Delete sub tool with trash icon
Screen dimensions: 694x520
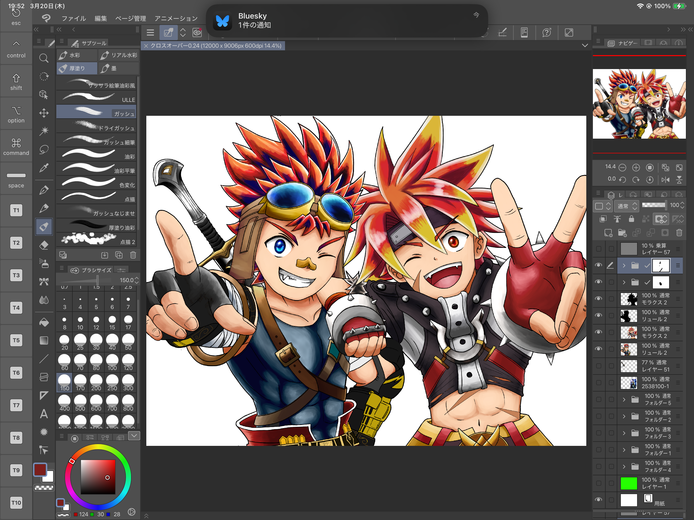133,255
